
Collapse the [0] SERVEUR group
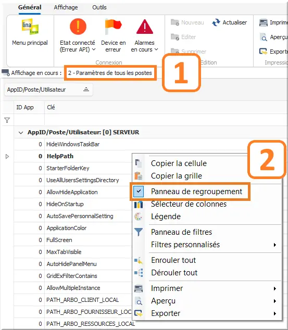tap(21, 133)
